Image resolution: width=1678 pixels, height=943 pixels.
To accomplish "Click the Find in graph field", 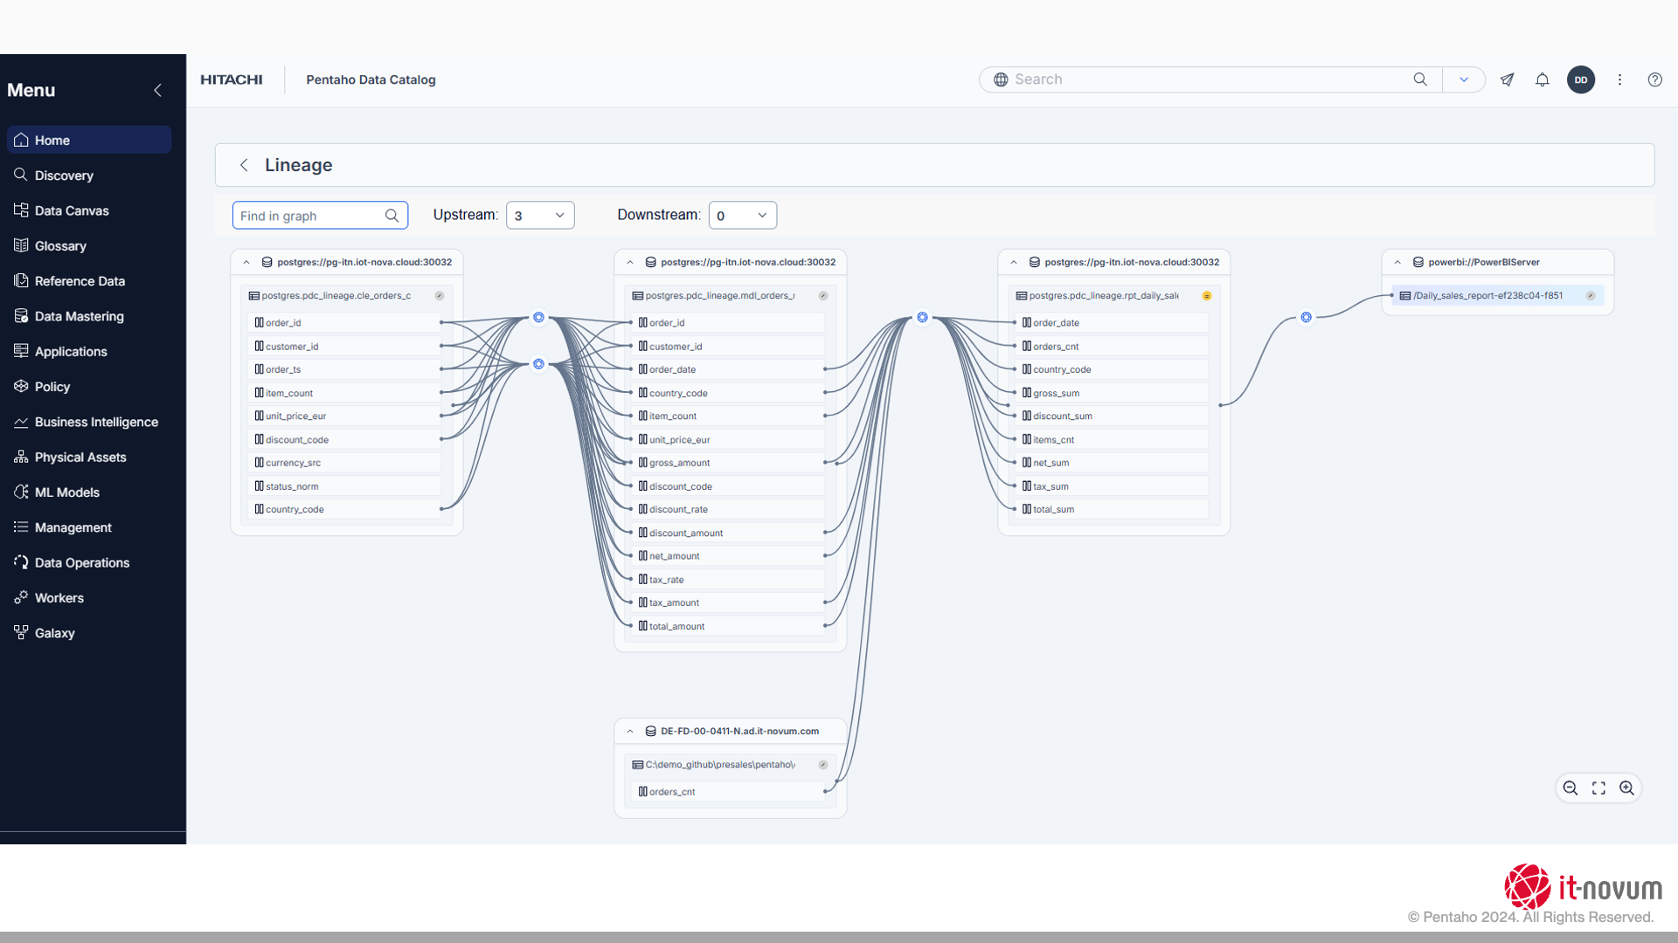I will (310, 216).
